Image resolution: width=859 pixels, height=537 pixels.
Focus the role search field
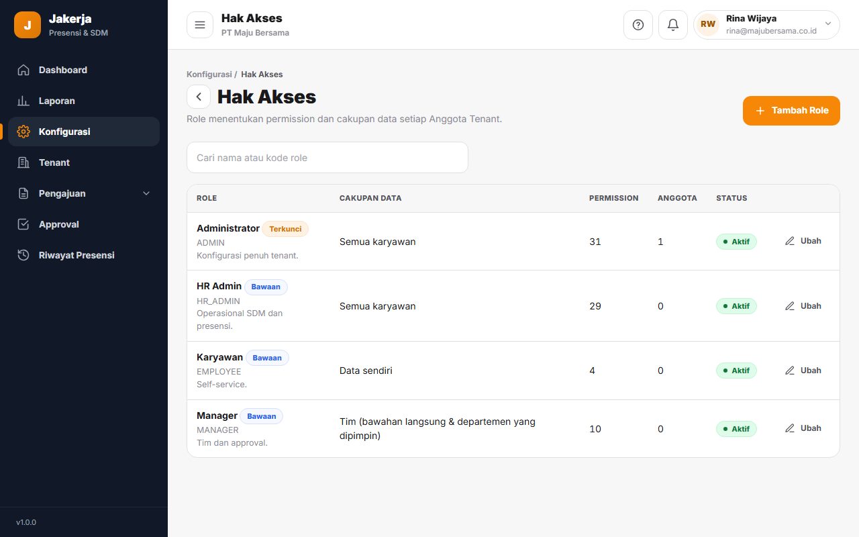pos(327,158)
